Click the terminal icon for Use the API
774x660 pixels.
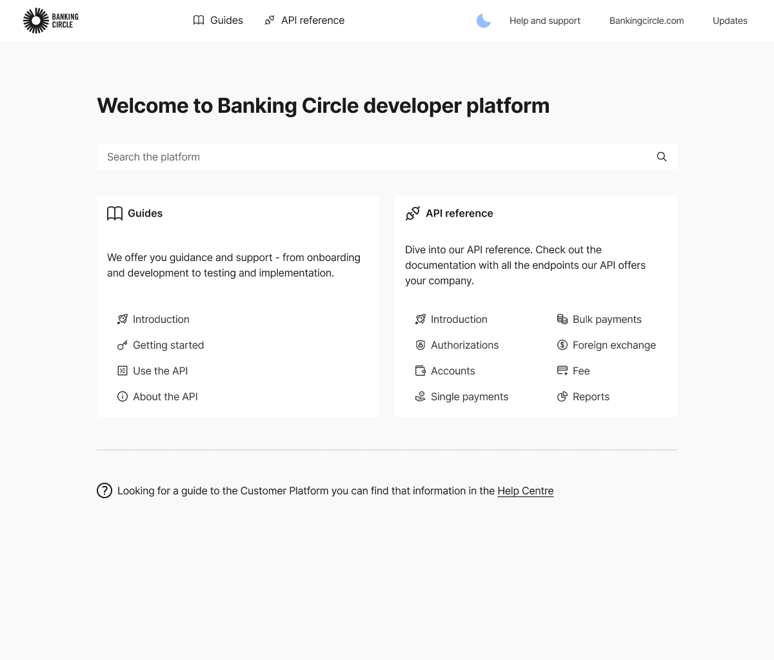(123, 371)
